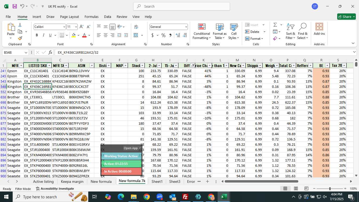Screen dimensions: 359x202
Task: Toggle Bottom Align vertical alignment
Action: point(112,27)
